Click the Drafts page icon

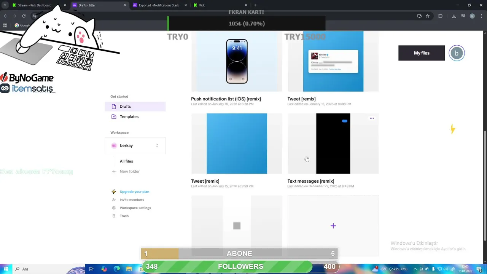114,107
